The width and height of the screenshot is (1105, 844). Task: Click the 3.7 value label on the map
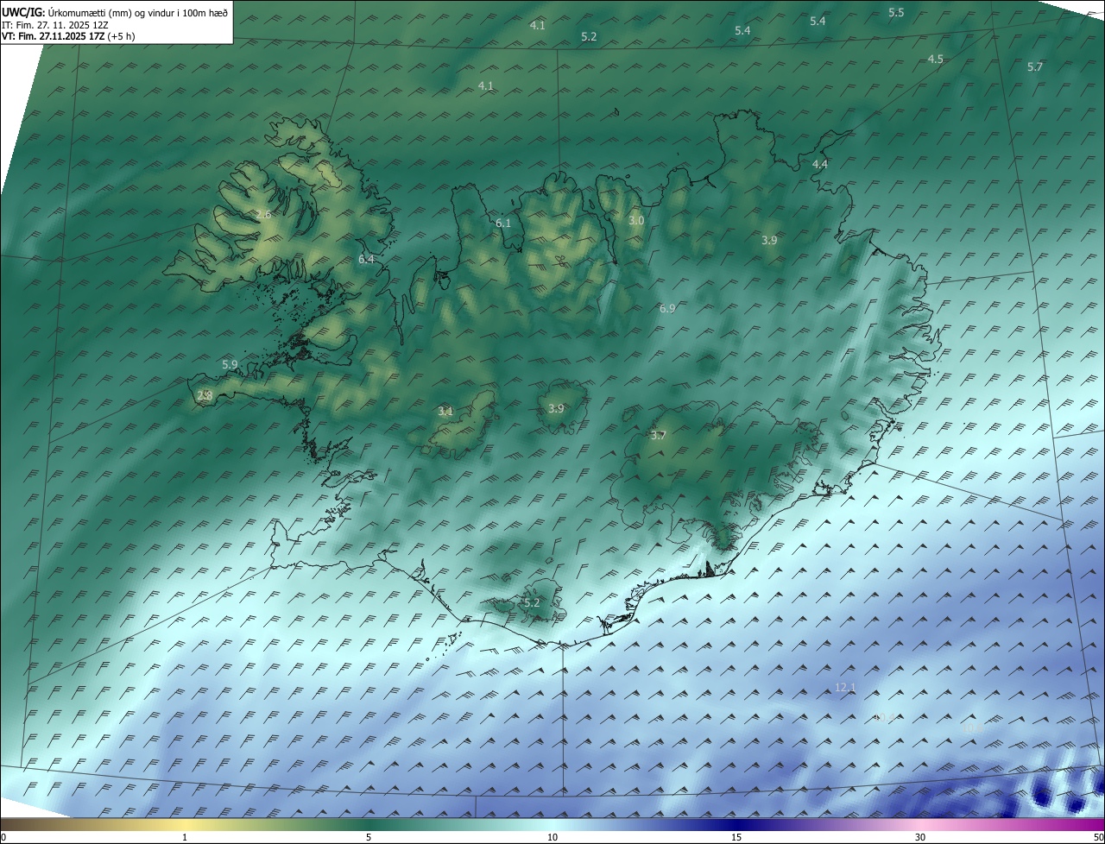[x=658, y=435]
